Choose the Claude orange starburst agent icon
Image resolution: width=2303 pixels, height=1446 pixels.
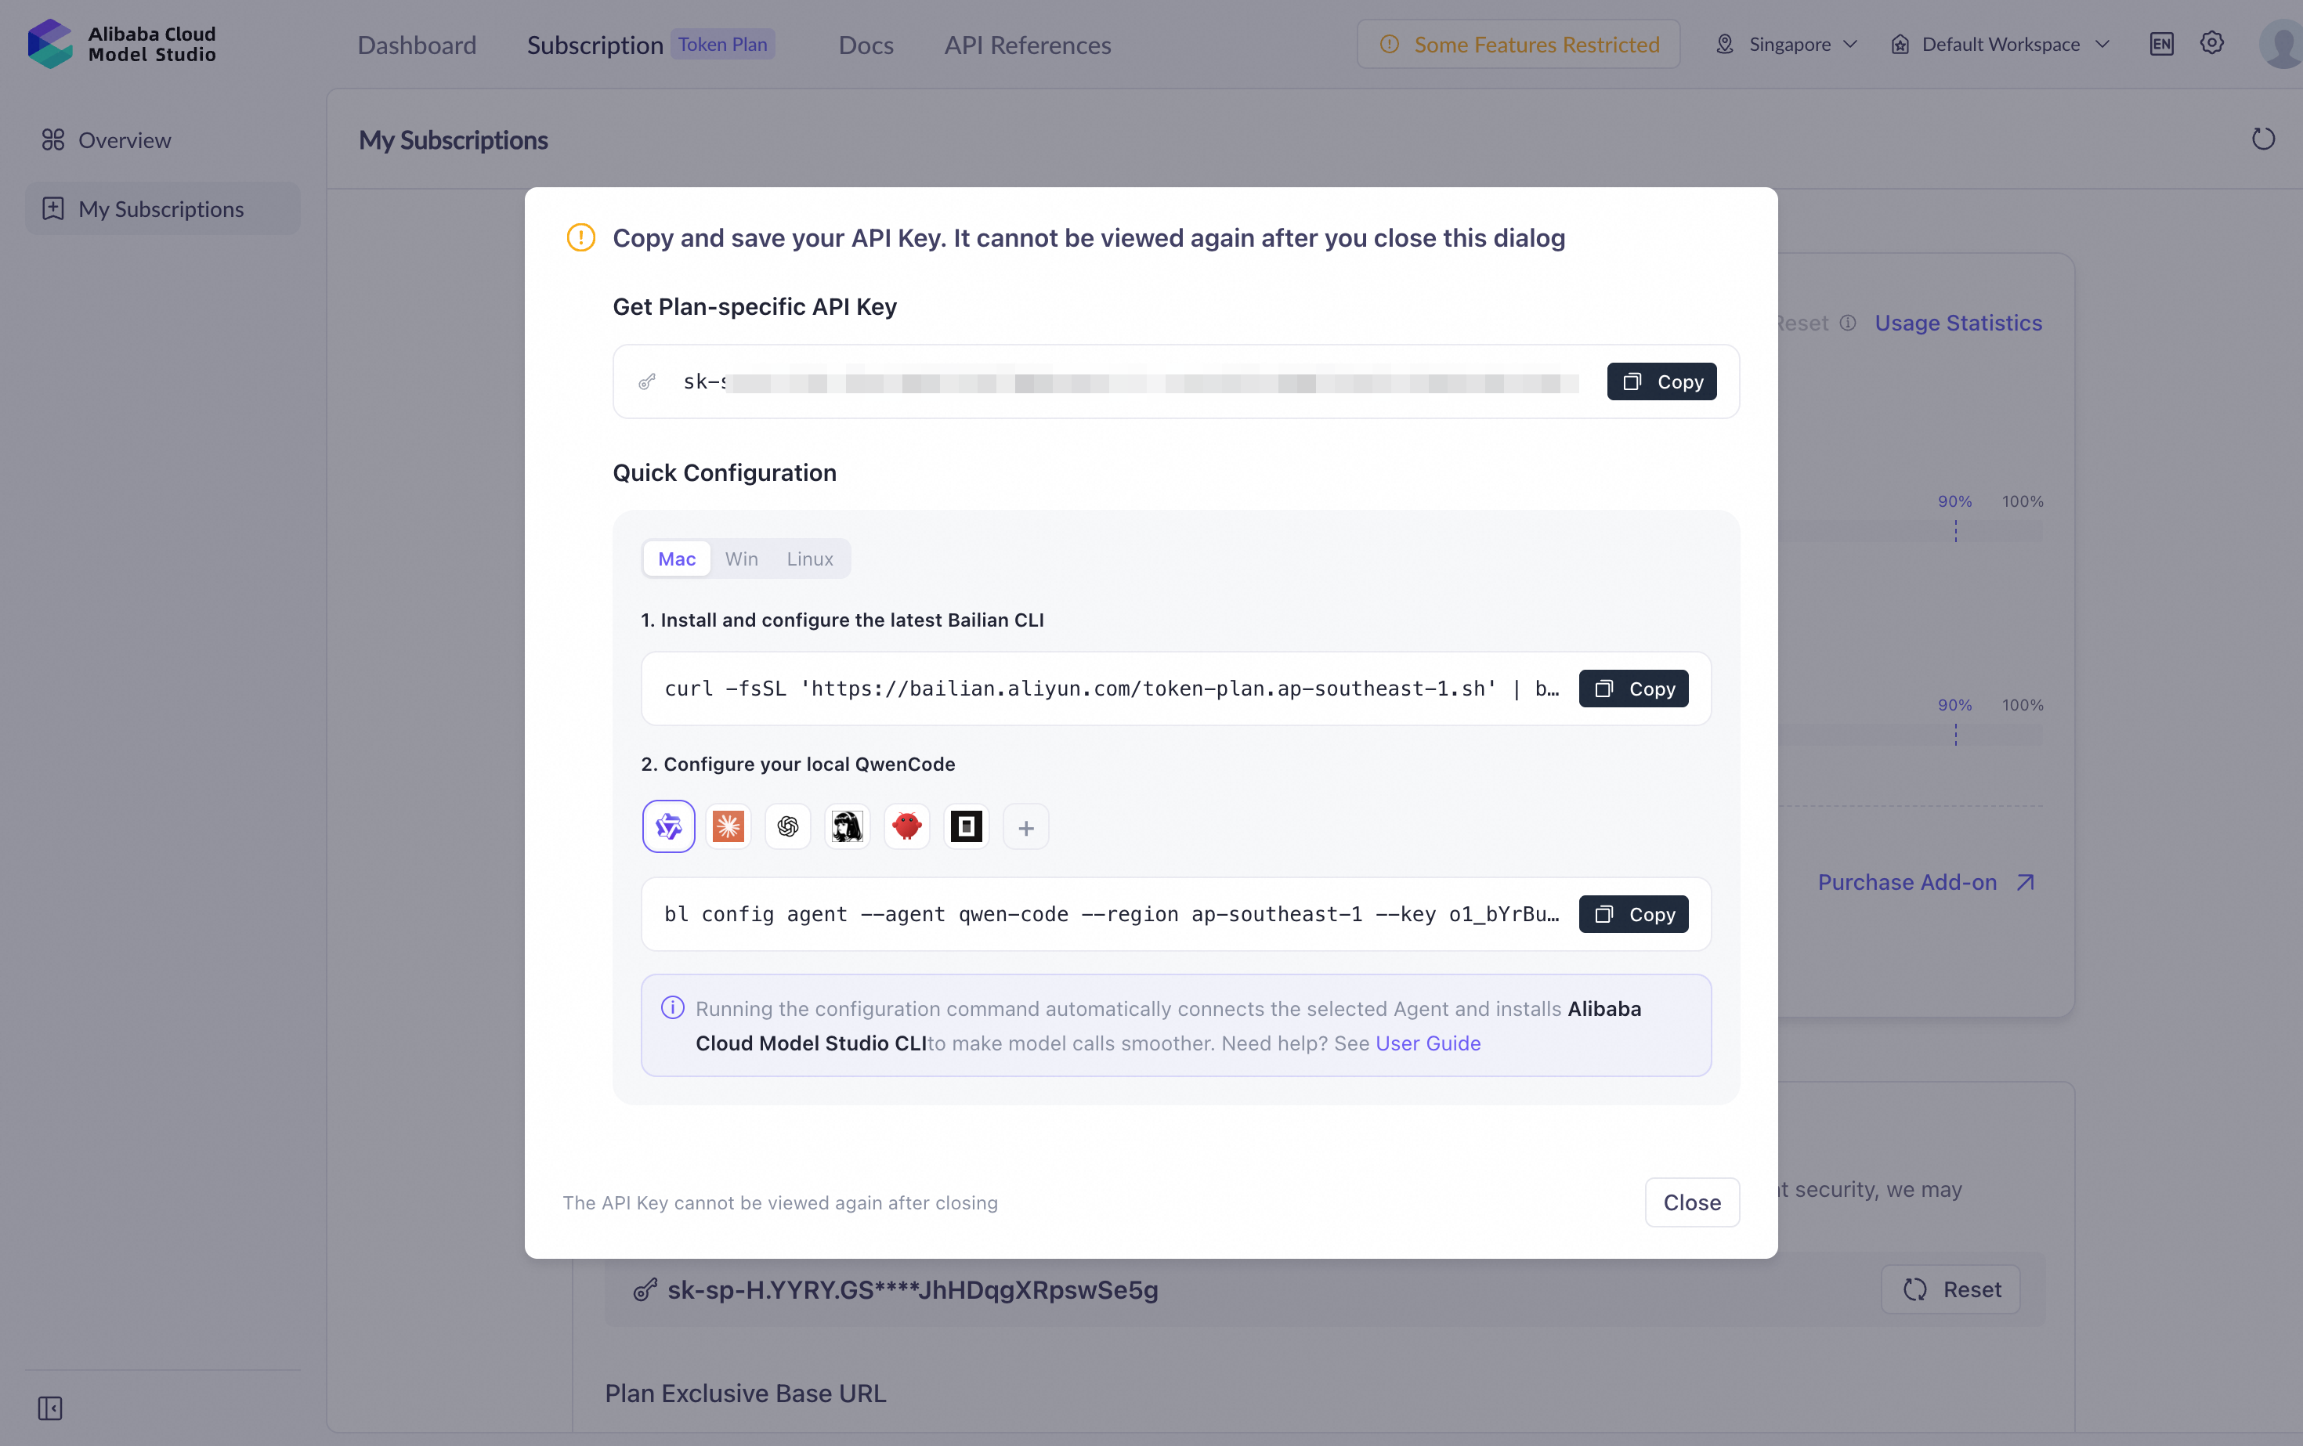point(728,826)
